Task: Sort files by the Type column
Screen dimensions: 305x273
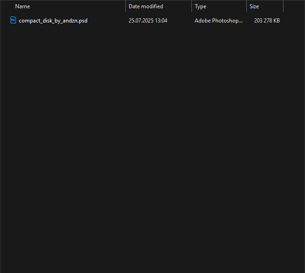Action: (x=200, y=6)
